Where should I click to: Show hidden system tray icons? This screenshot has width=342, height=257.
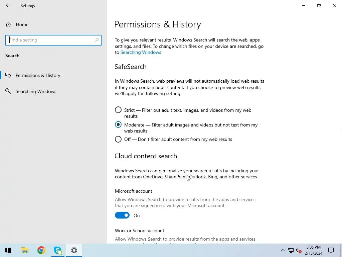[283, 250]
